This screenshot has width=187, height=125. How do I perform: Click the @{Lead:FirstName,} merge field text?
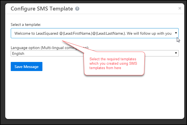click(x=76, y=33)
